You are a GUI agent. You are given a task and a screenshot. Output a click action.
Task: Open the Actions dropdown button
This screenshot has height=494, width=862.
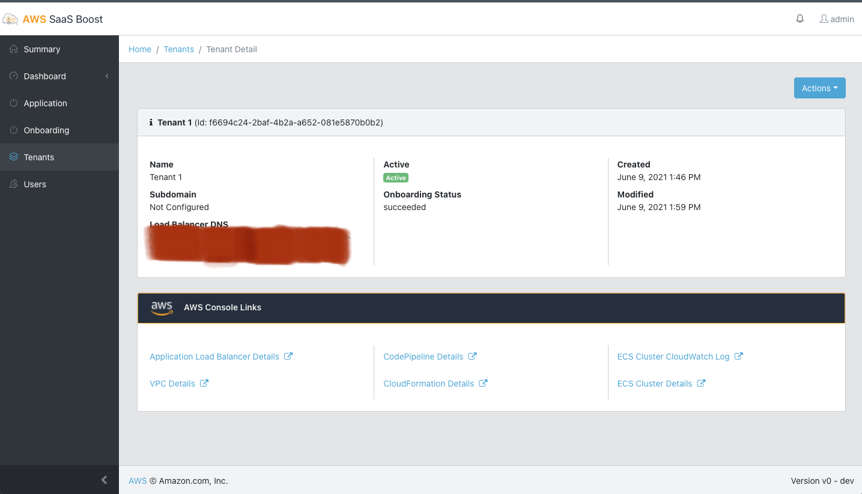tap(819, 88)
